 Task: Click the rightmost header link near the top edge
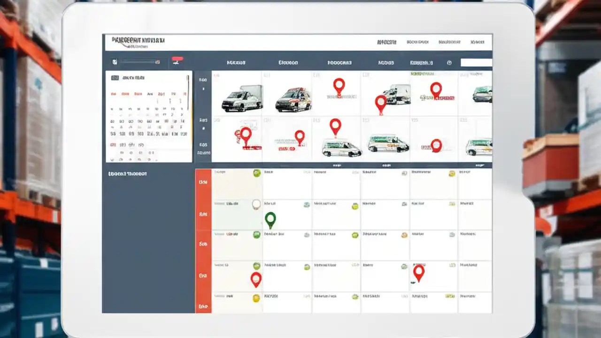478,41
